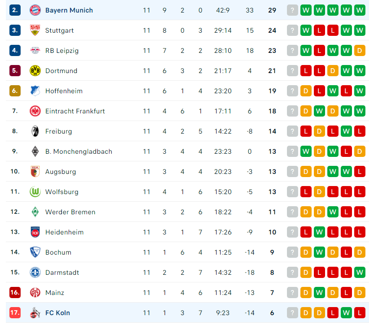
Task: Open the B. Monchengladbach team page
Action: [78, 152]
